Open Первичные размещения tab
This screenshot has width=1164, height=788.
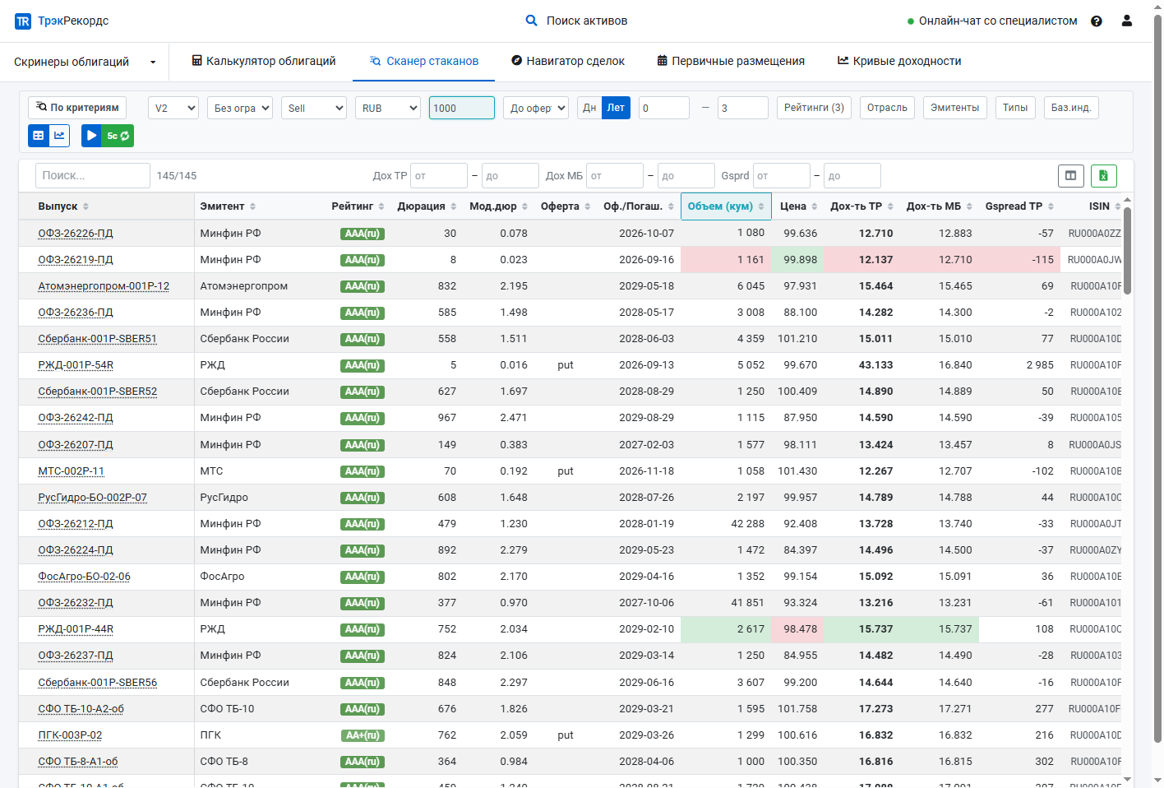tap(731, 61)
